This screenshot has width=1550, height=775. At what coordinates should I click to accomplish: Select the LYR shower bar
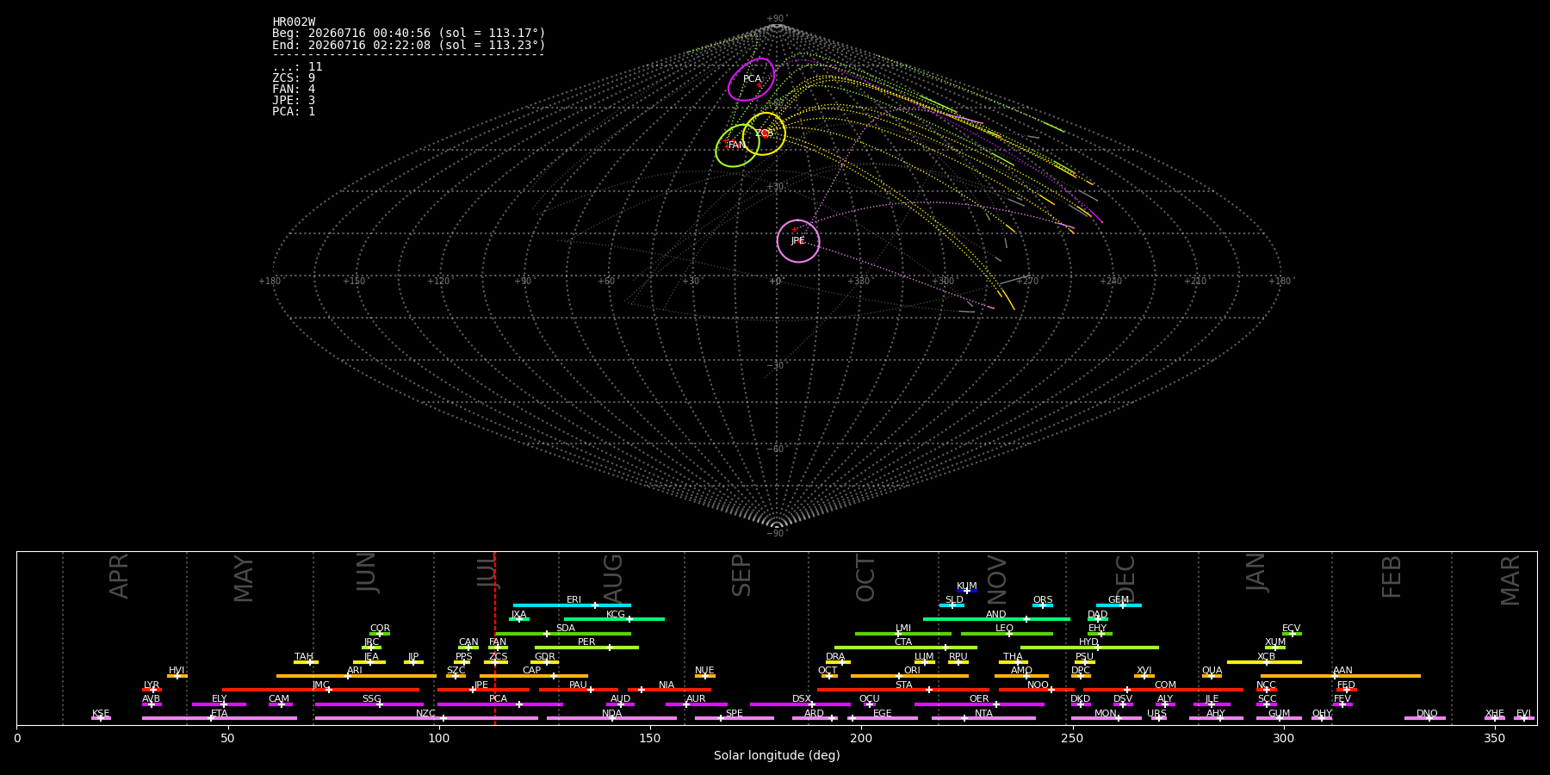[x=152, y=690]
